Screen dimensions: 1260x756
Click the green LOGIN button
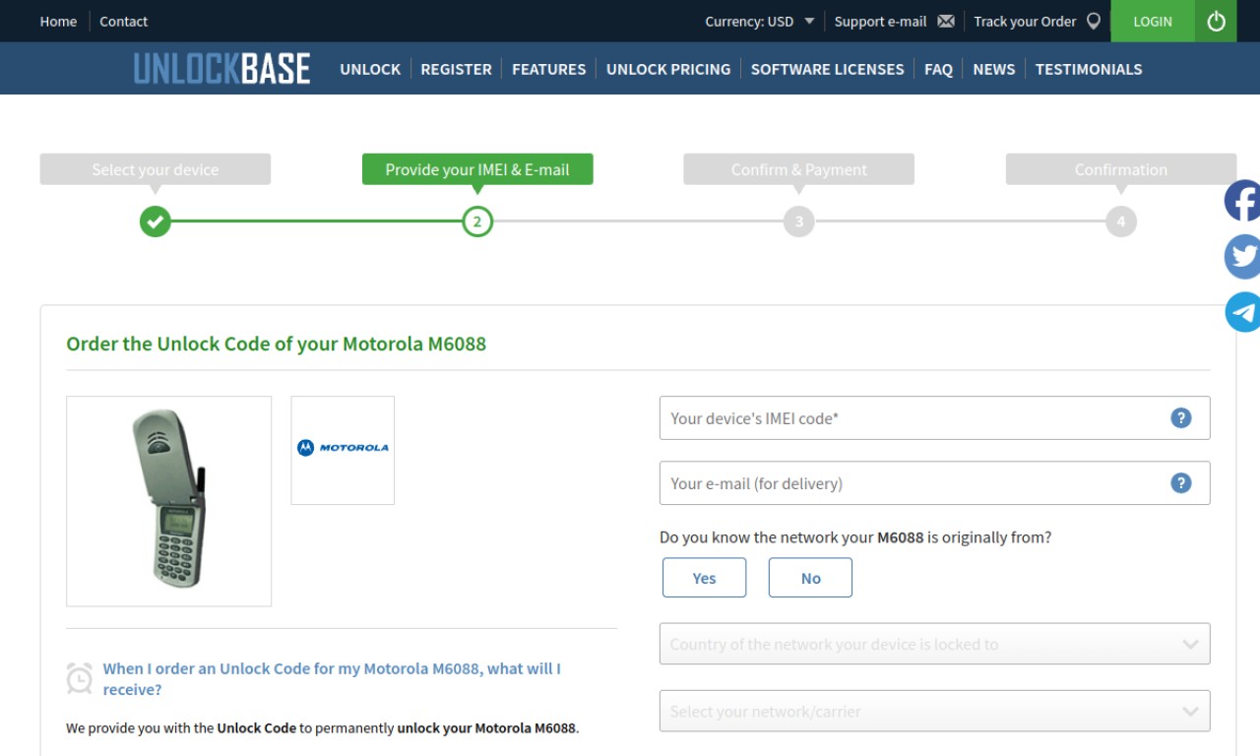tap(1153, 21)
